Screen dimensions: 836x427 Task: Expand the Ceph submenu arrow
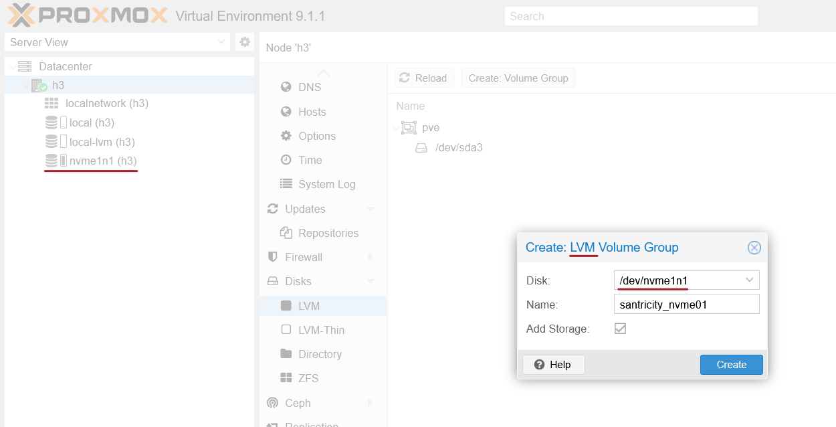371,403
